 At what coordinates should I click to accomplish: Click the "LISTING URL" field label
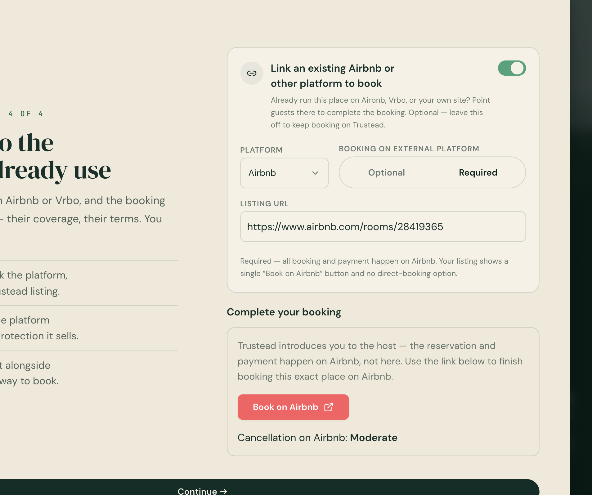click(264, 204)
